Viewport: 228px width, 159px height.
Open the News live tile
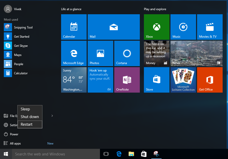(x=197, y=53)
